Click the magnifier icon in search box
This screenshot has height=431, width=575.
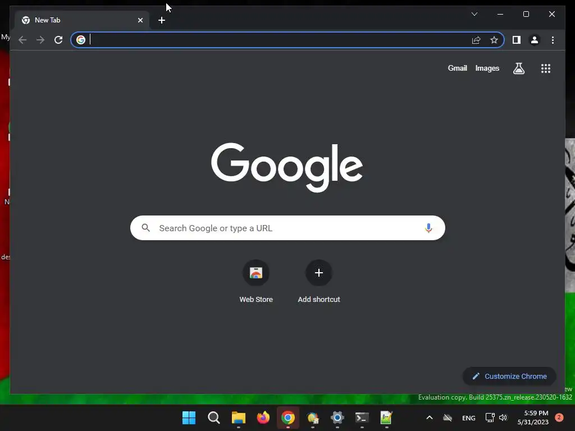point(145,228)
